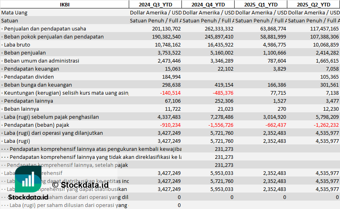Select value 16,435,922 cell
Viewport: 340px width, 209px height.
[x=220, y=45]
